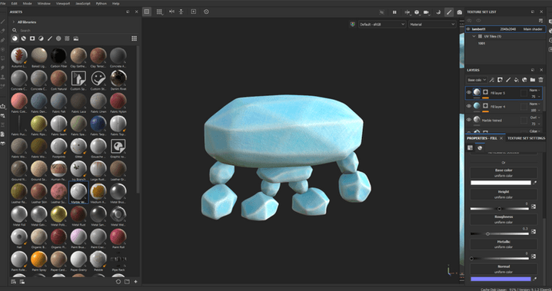Screen dimensions: 552x291
Task: Click the Metallic uniform color button
Action: click(504, 244)
